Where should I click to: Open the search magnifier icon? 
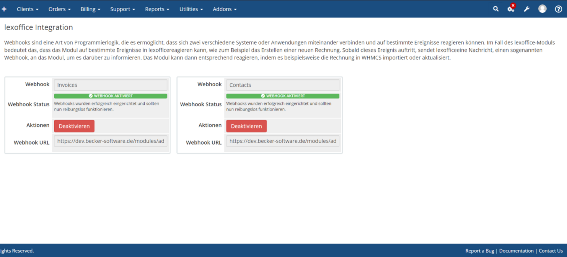[496, 9]
